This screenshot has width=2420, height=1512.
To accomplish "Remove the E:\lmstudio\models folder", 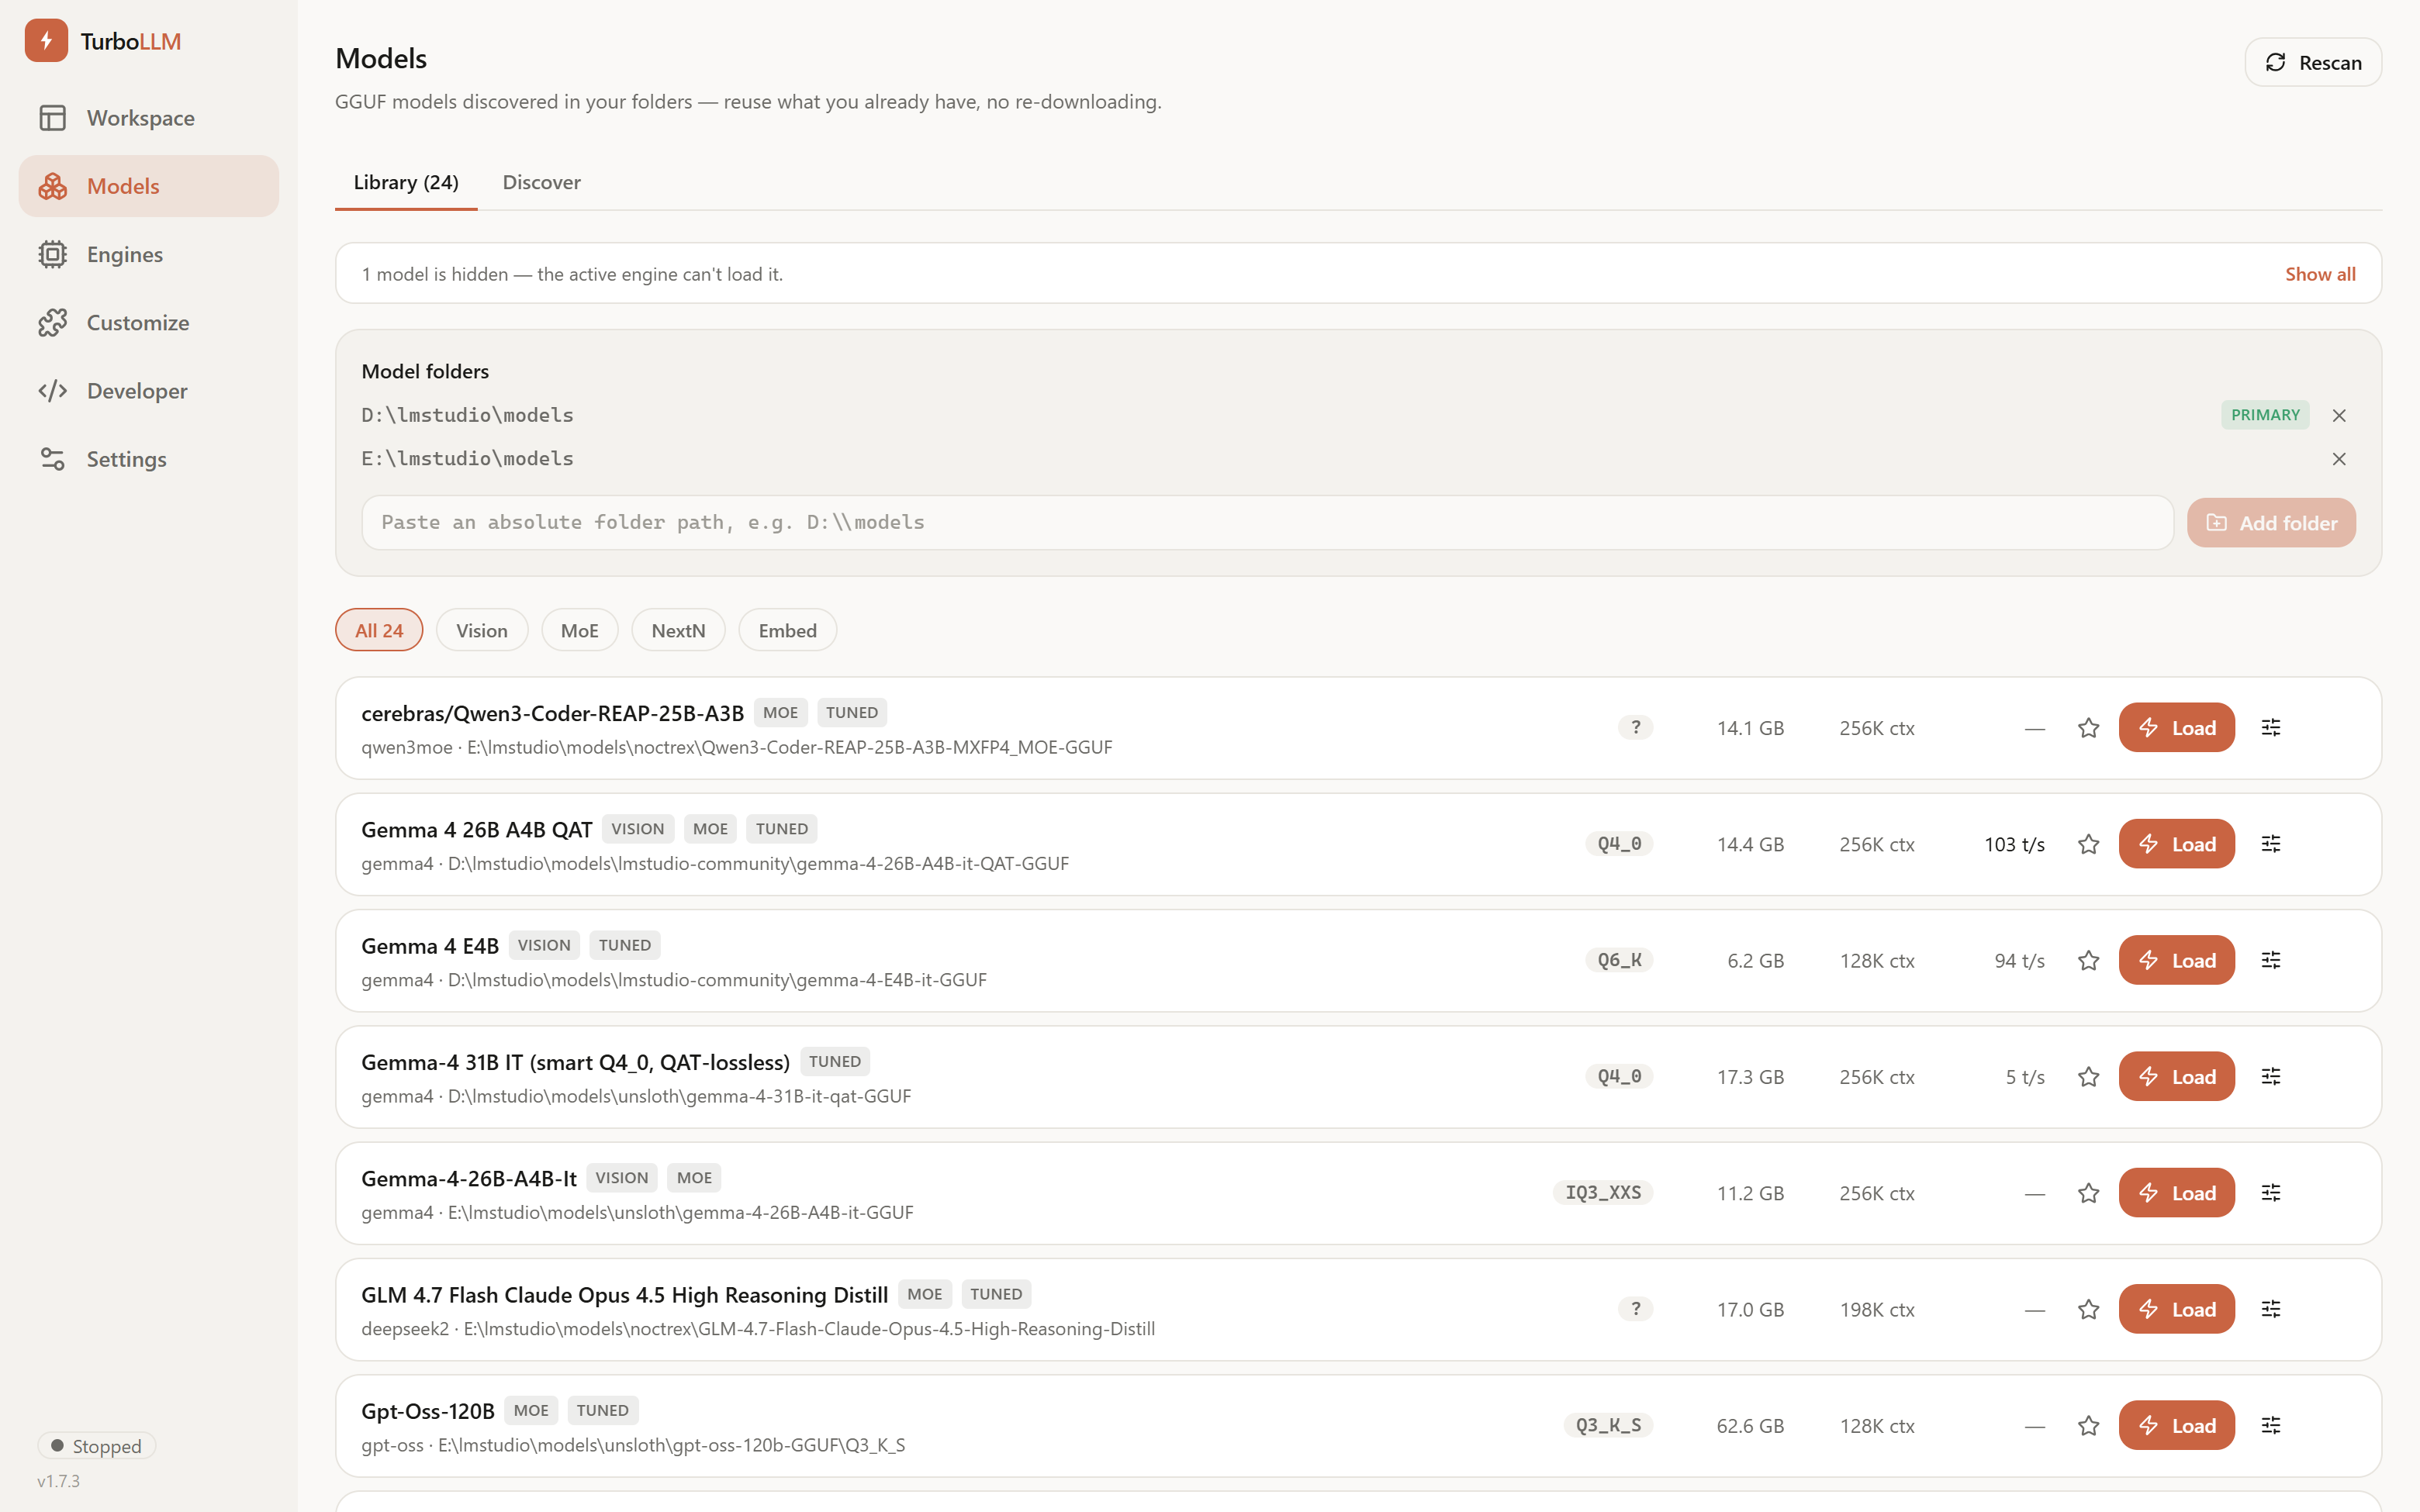I will click(2339, 459).
